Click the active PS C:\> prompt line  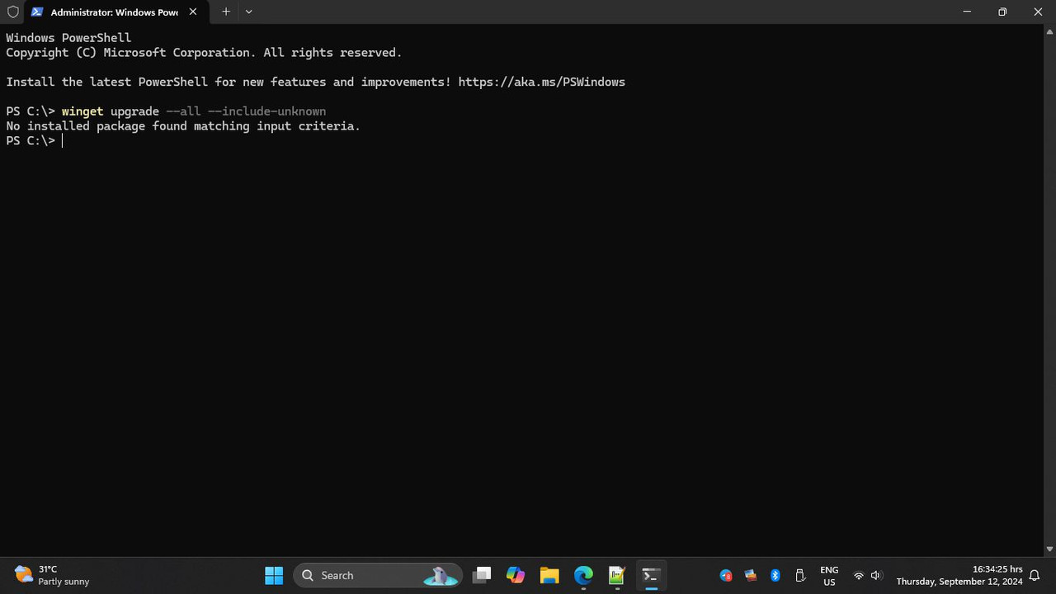(34, 141)
